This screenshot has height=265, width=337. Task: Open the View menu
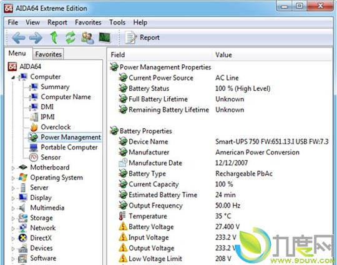click(32, 22)
